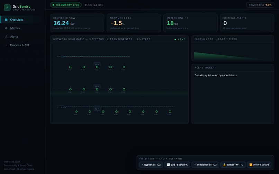Open the Alerts section
This screenshot has width=279, height=174.
click(x=22, y=37)
